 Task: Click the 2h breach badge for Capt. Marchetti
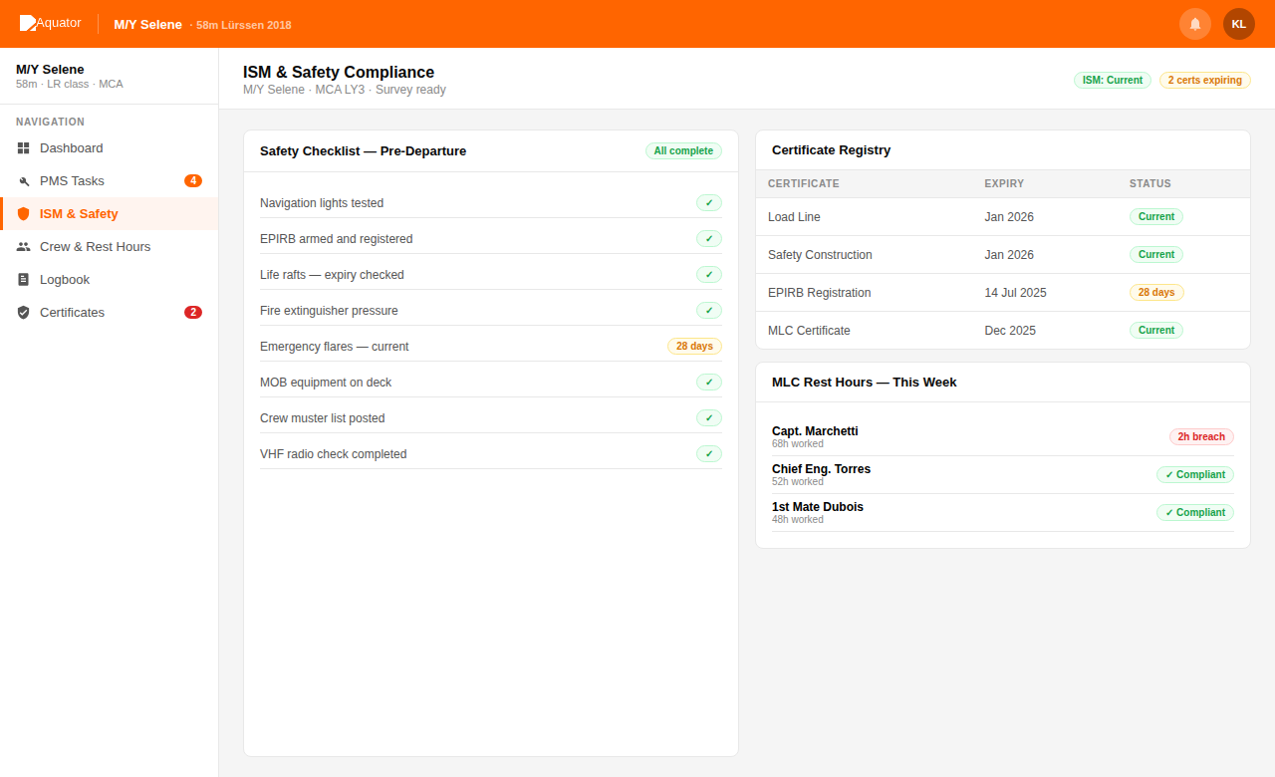1201,437
